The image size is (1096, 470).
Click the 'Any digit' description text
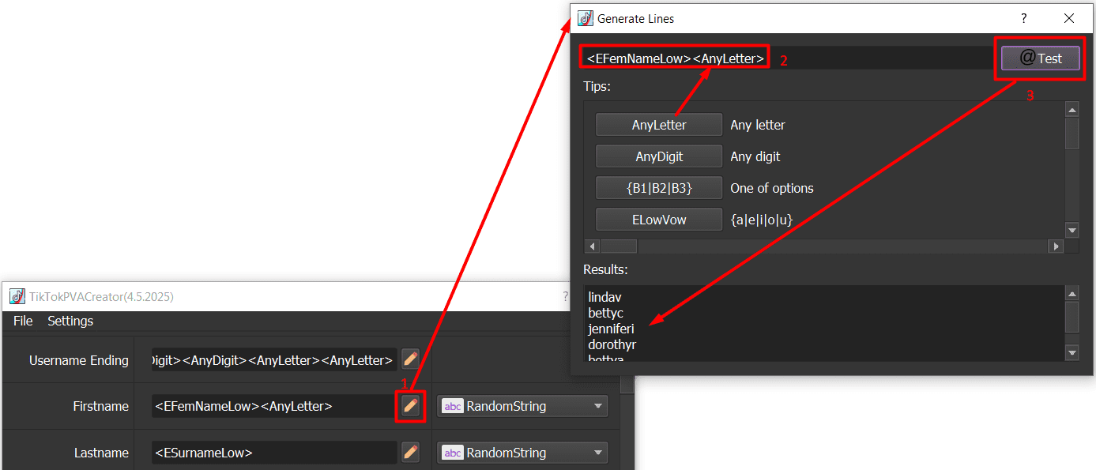(755, 156)
